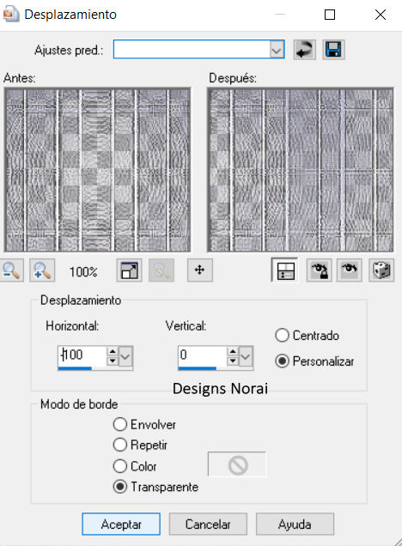Viewport: 402px width, 546px height.
Task: Zoom in the preview with plus magnifier
Action: [x=42, y=270]
